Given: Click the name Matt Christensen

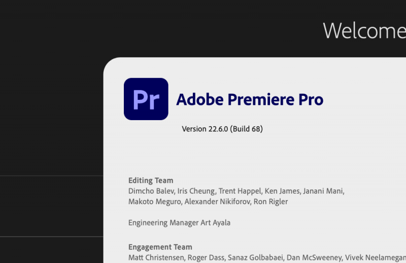Looking at the screenshot, I should point(156,257).
